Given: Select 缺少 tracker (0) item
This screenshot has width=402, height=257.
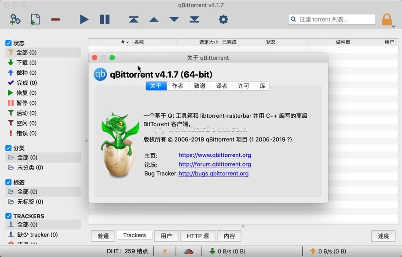Looking at the screenshot, I should (x=43, y=235).
